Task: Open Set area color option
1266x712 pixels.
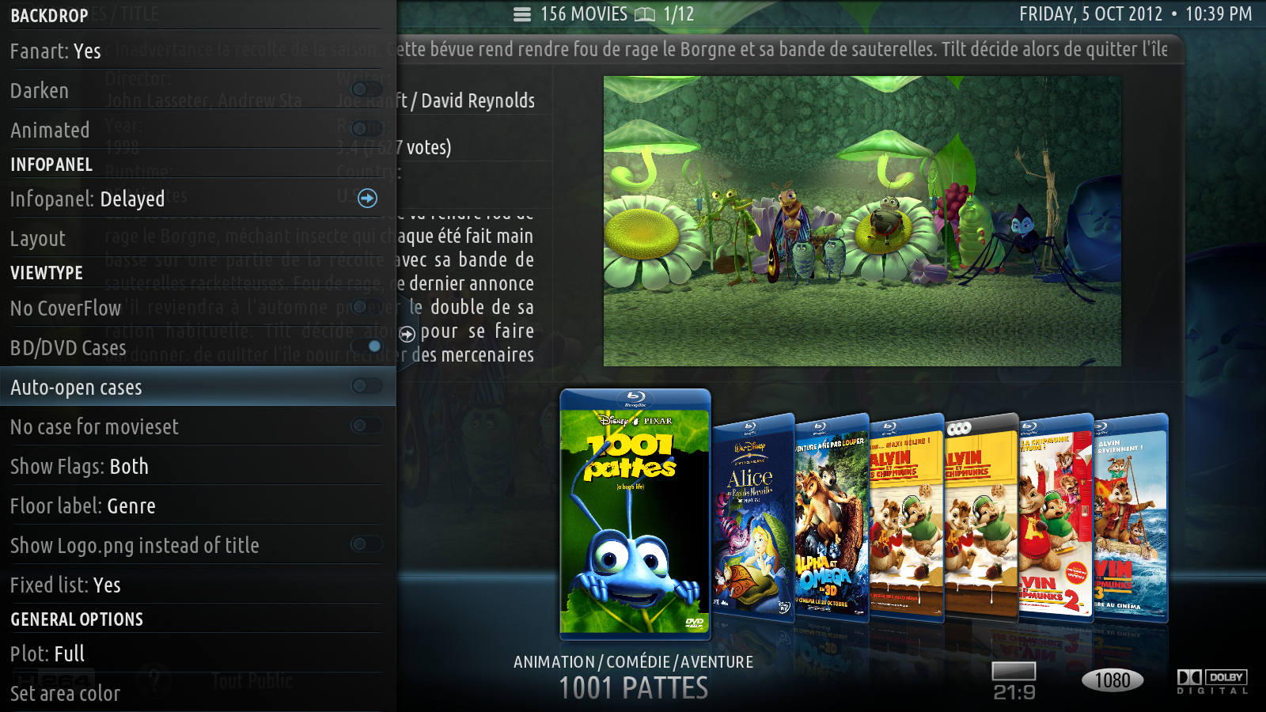Action: 198,693
